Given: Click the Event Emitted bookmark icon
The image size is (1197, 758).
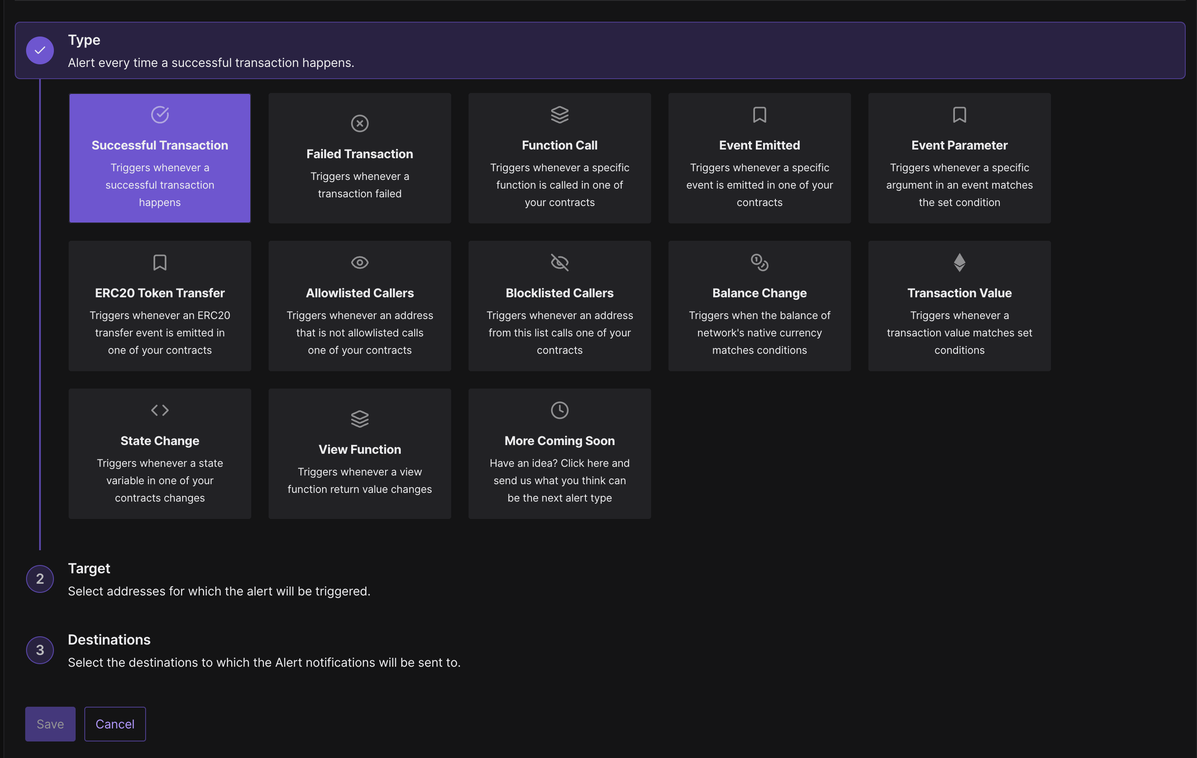Looking at the screenshot, I should (759, 114).
